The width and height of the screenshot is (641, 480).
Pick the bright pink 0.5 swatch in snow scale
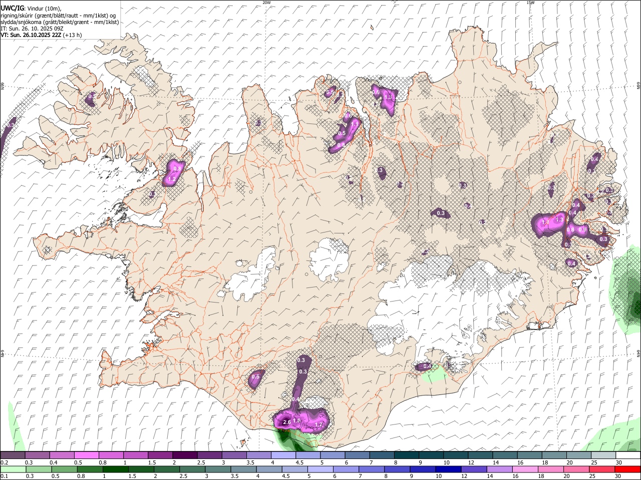click(86, 455)
